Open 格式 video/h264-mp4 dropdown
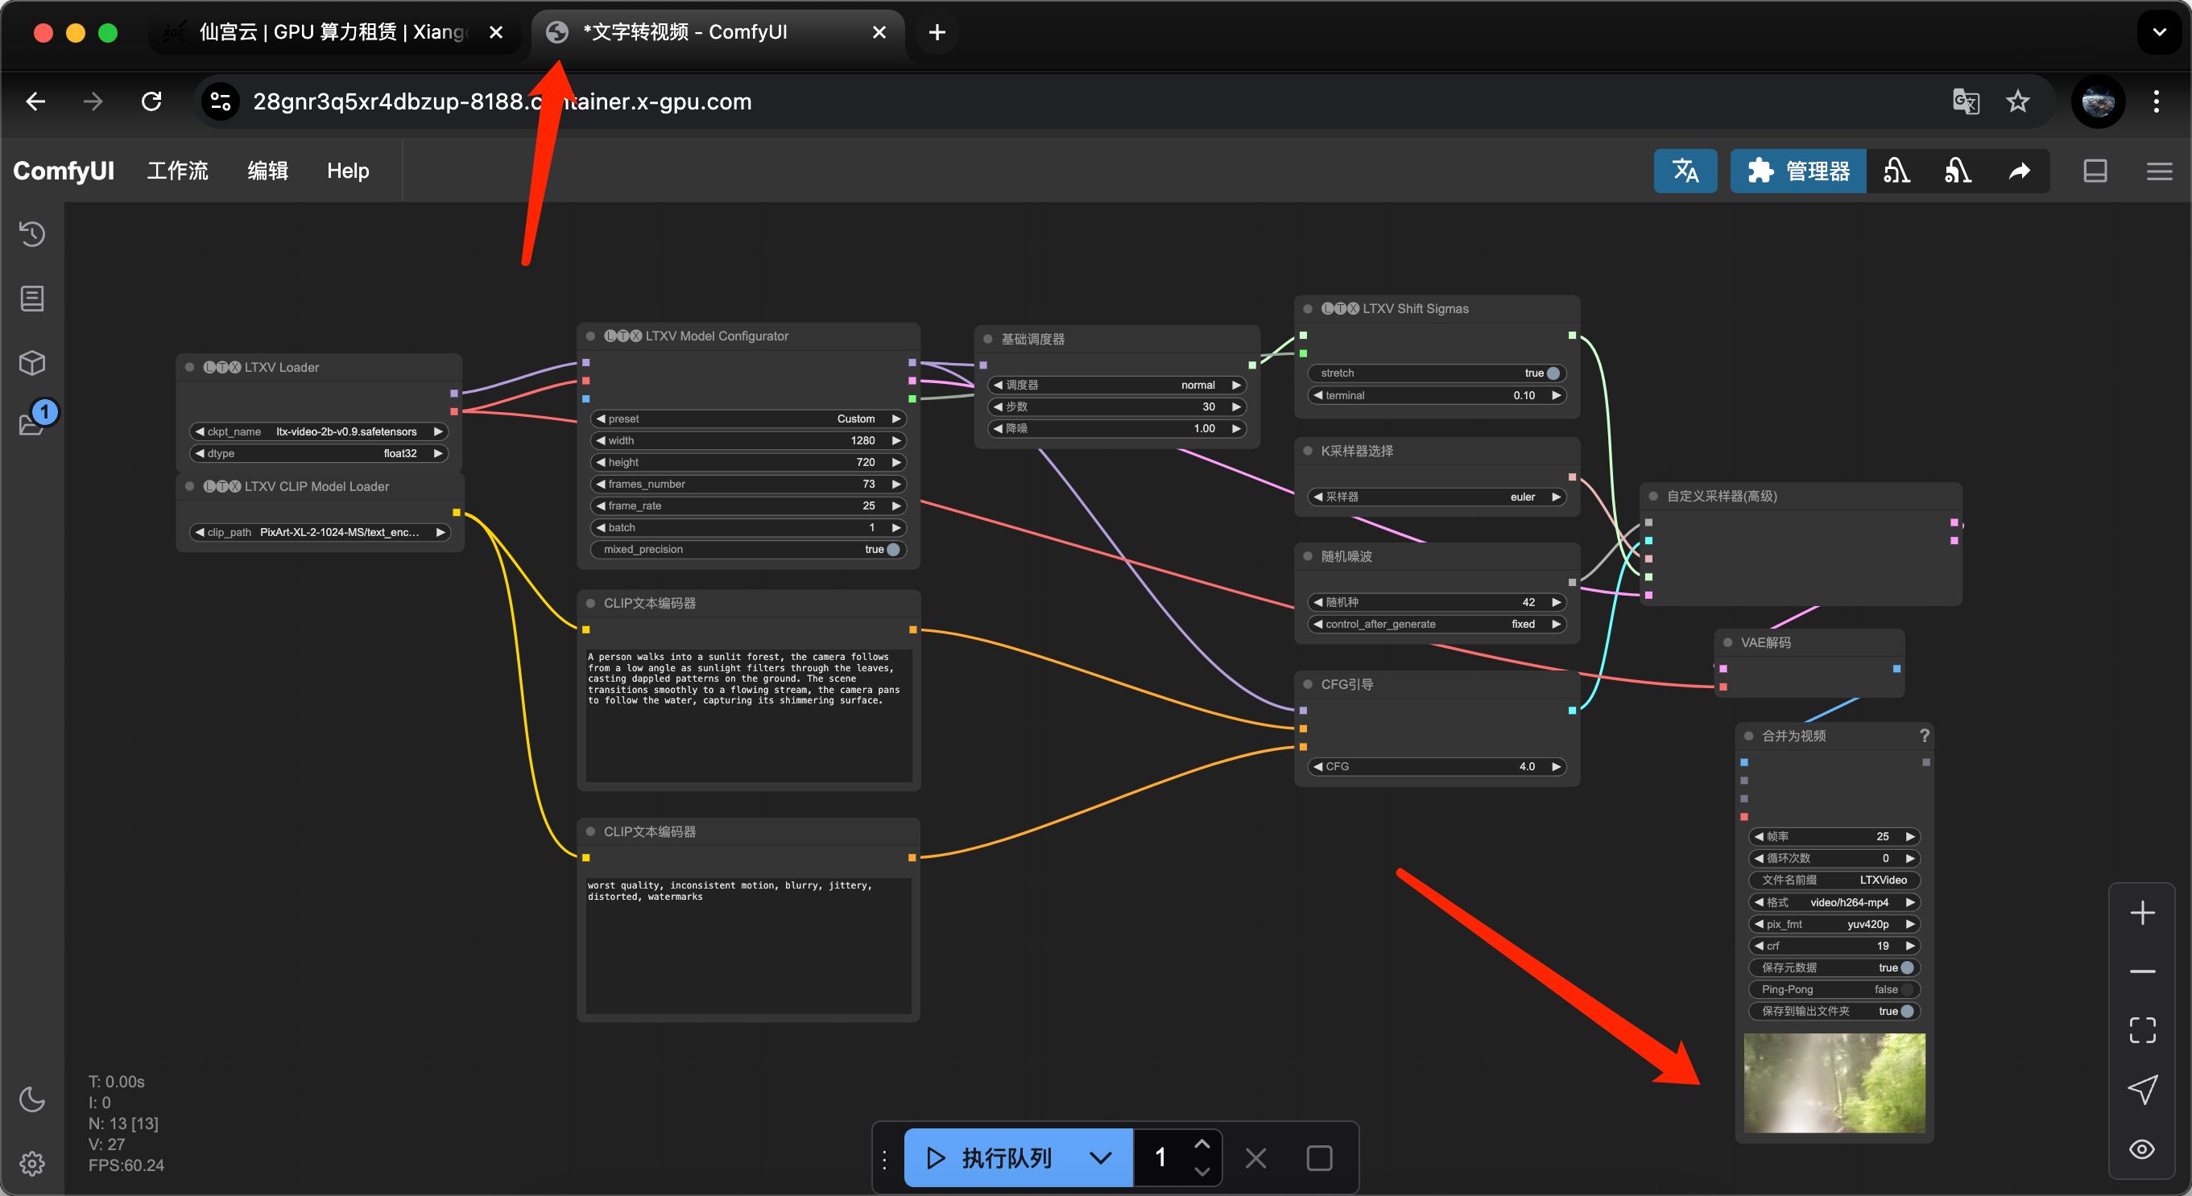The height and width of the screenshot is (1196, 2192). [x=1834, y=902]
